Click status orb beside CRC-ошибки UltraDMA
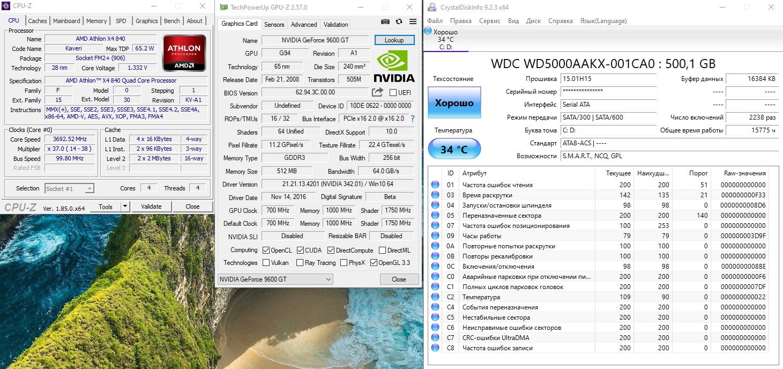Image resolution: width=783 pixels, height=369 pixels. 435,338
